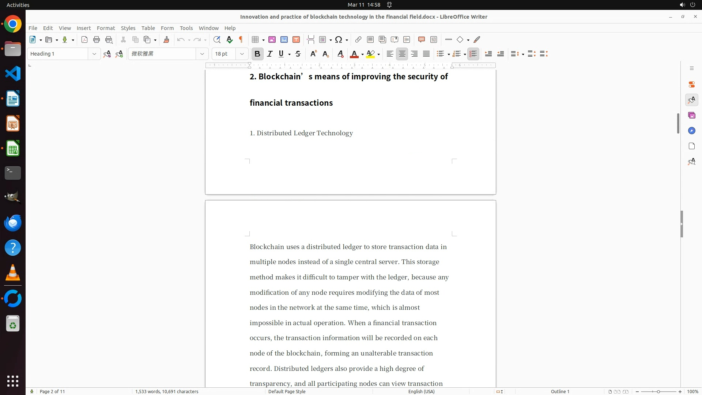The height and width of the screenshot is (395, 702).
Task: Click the Export as PDF icon
Action: 84,39
